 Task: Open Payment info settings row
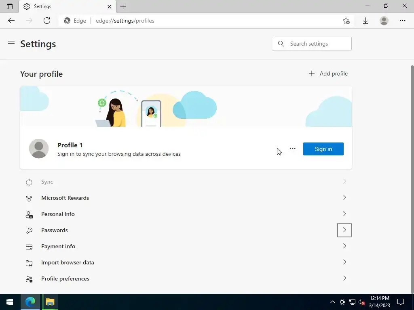[186, 246]
